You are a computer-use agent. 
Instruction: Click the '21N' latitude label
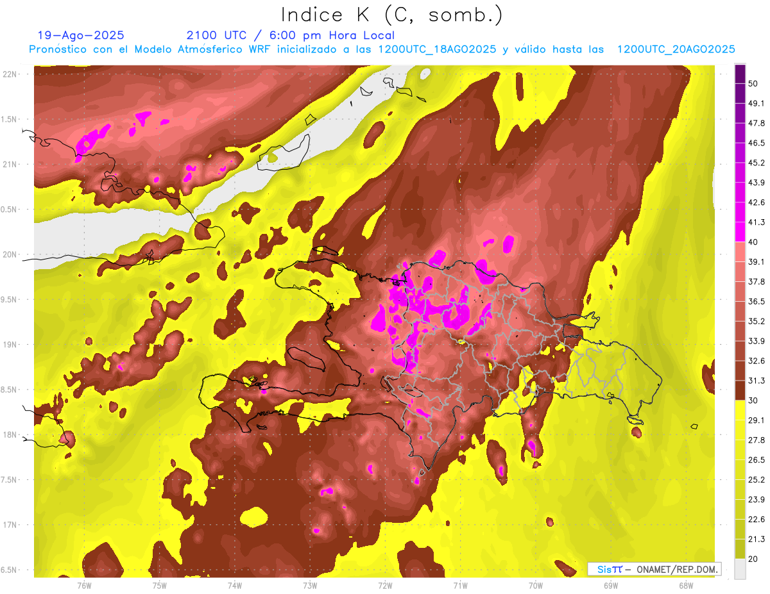11,164
